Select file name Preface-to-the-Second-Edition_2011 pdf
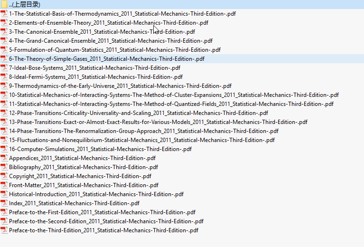This screenshot has width=364, height=247. click(106, 221)
